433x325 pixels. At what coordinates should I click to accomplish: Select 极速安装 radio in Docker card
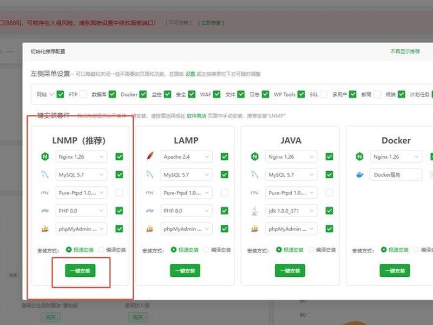click(384, 250)
